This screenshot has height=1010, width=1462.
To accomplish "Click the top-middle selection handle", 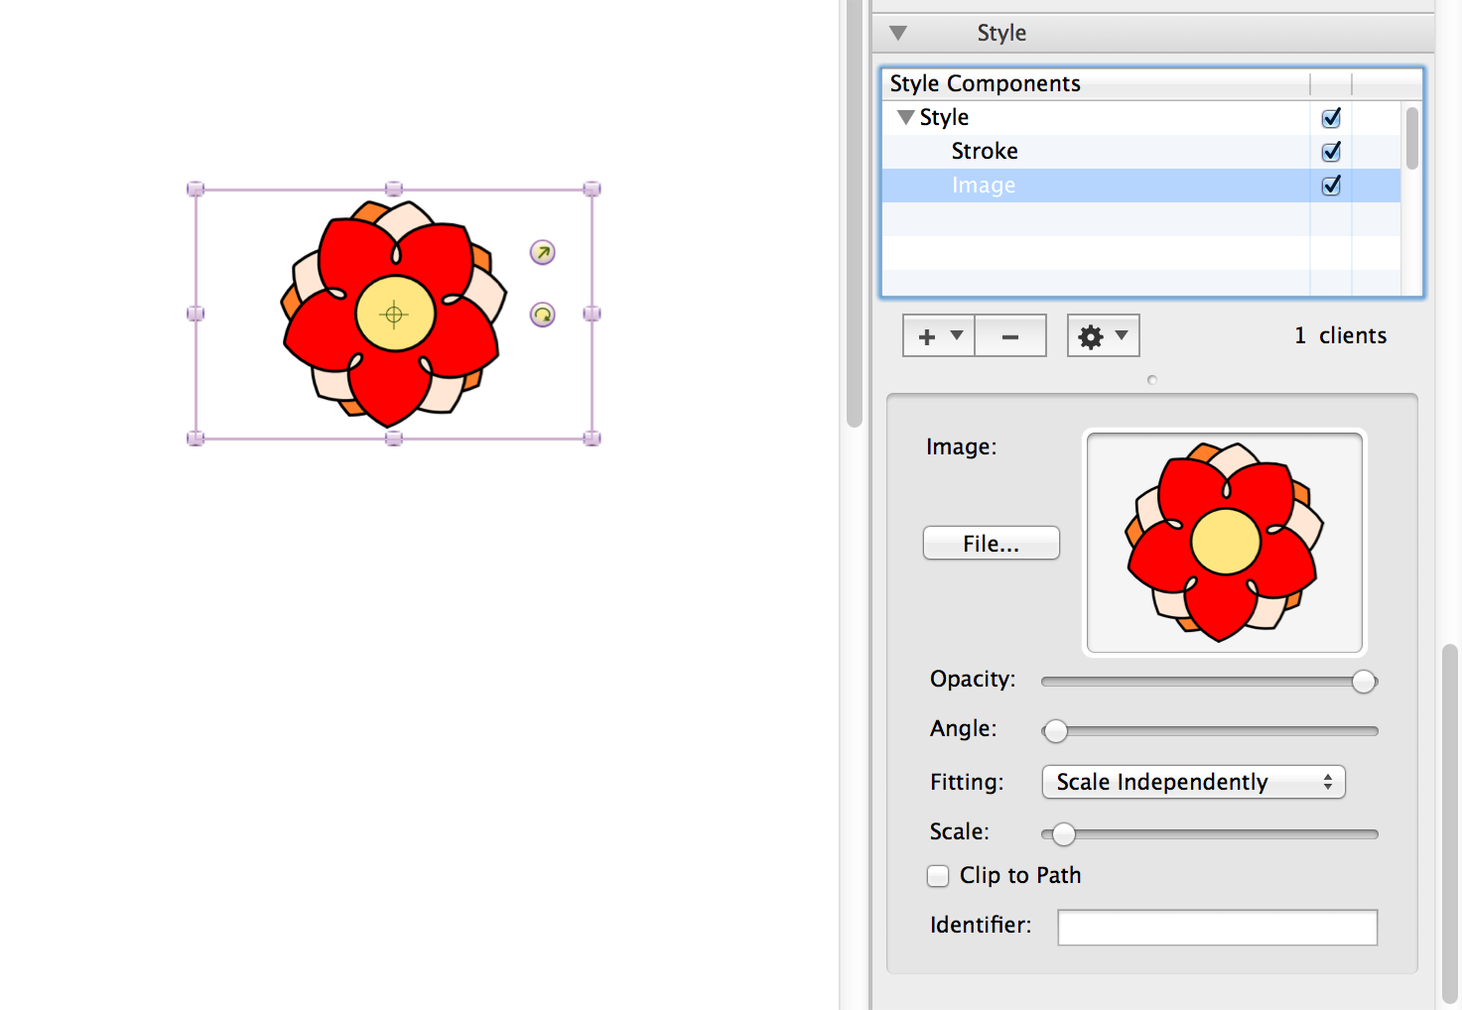I will 394,189.
